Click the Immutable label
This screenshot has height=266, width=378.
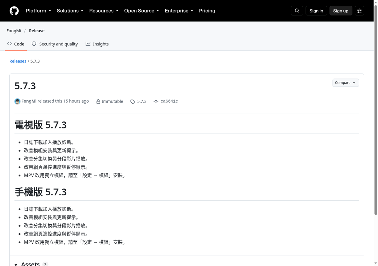[x=112, y=102]
